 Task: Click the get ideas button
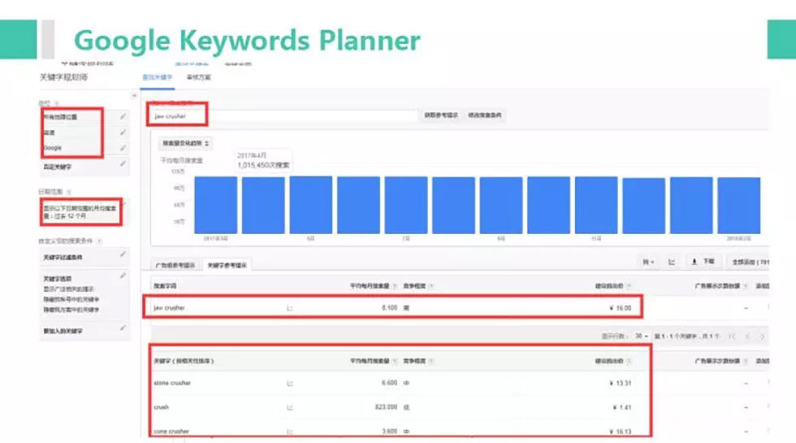tap(441, 115)
